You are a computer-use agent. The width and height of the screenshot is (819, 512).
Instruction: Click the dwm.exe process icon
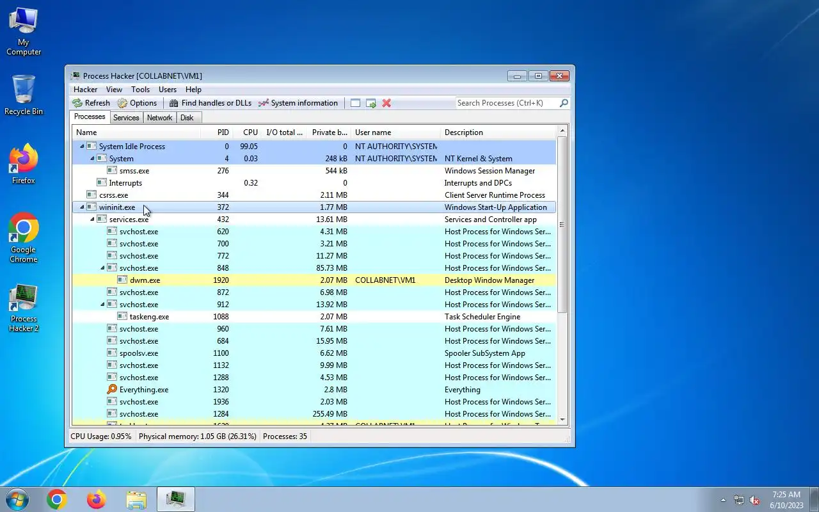(x=122, y=280)
